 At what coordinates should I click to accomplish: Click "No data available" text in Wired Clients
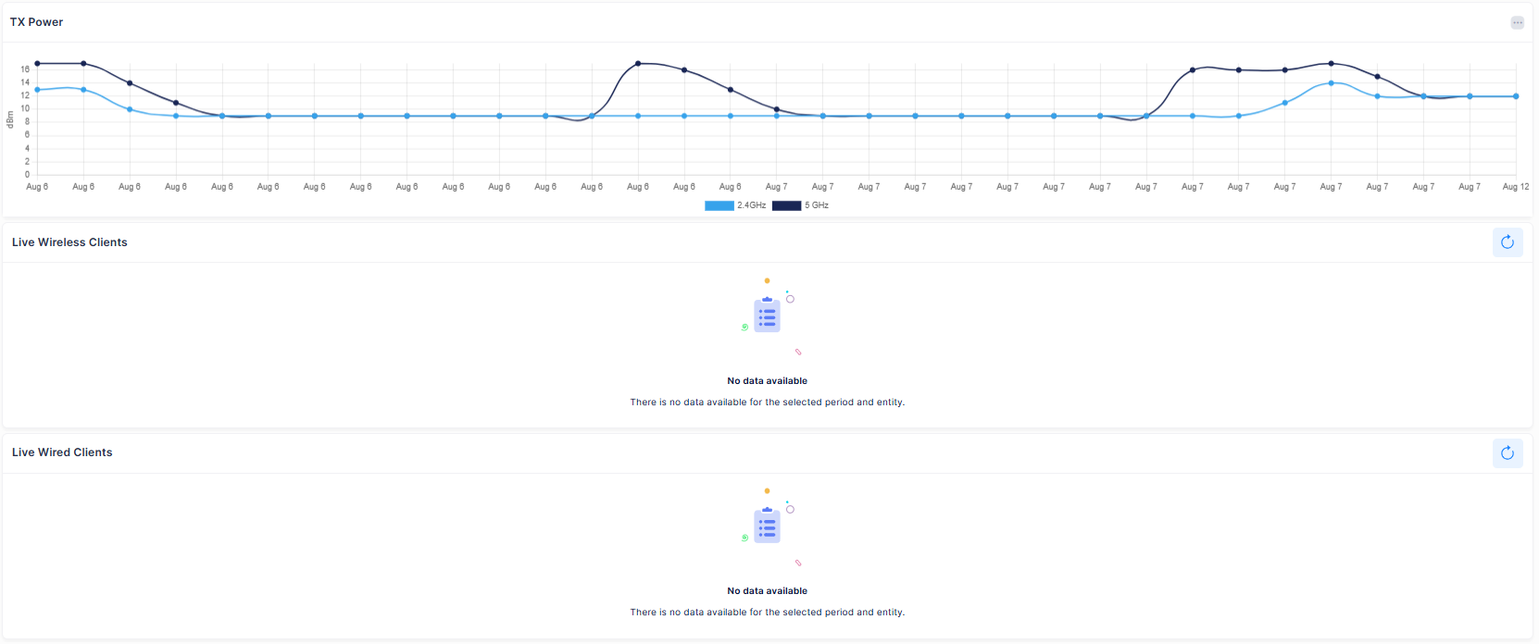(x=767, y=591)
